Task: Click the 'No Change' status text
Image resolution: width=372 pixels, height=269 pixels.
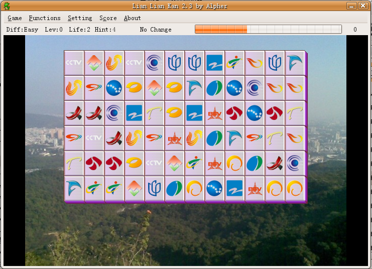Action: (x=156, y=30)
